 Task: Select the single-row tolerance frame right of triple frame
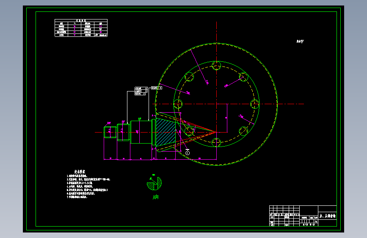click(157, 88)
